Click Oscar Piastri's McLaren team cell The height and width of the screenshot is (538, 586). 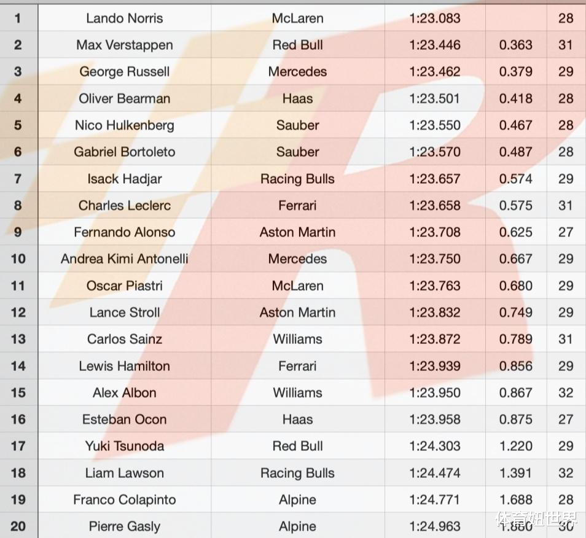(298, 286)
